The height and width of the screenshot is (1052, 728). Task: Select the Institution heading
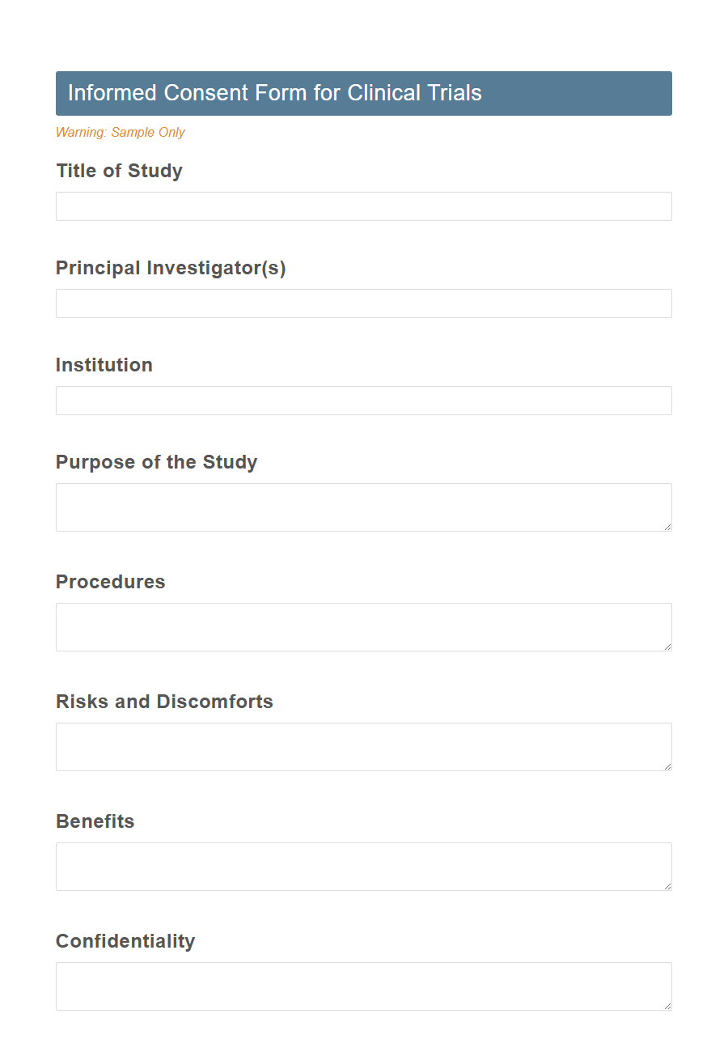[x=104, y=365]
